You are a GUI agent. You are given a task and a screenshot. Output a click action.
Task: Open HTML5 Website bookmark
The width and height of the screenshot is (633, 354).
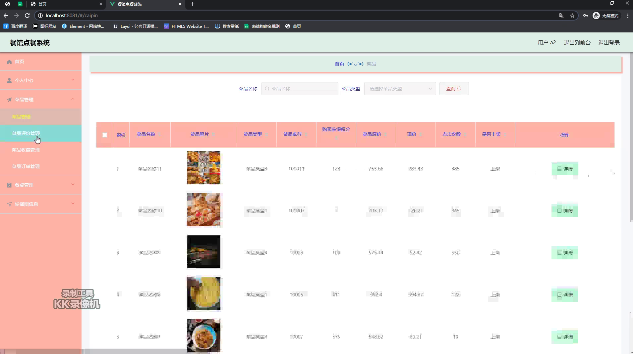(x=186, y=26)
